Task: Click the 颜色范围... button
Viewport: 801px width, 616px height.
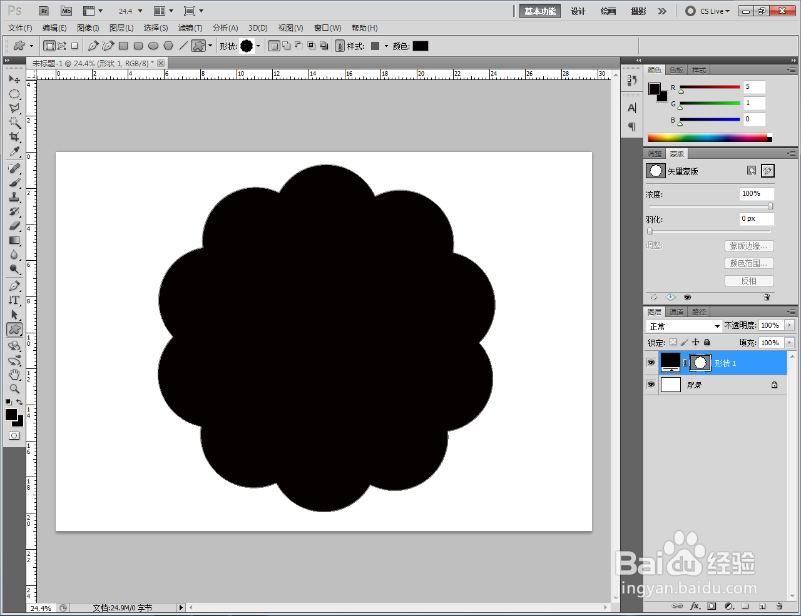Action: (749, 263)
